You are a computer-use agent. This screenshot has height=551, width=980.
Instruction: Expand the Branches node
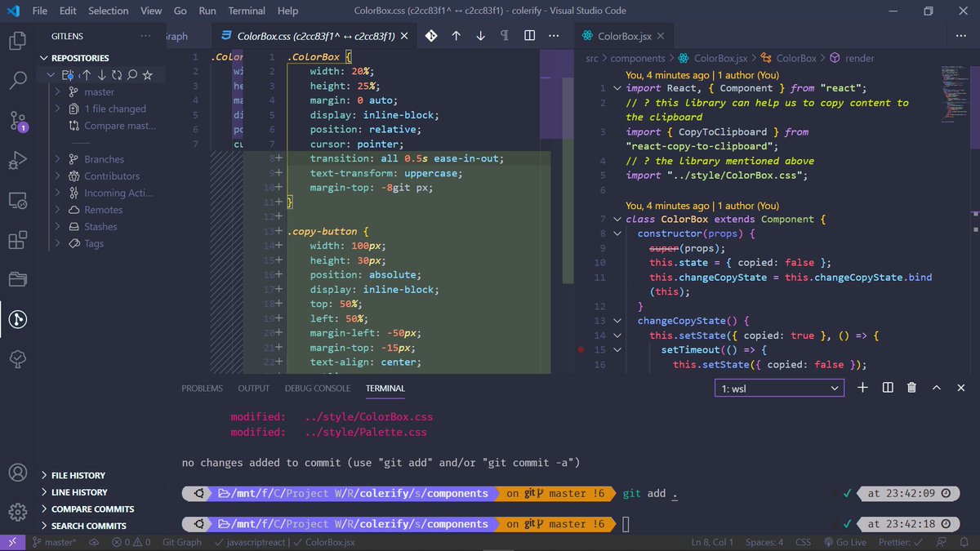tap(58, 159)
